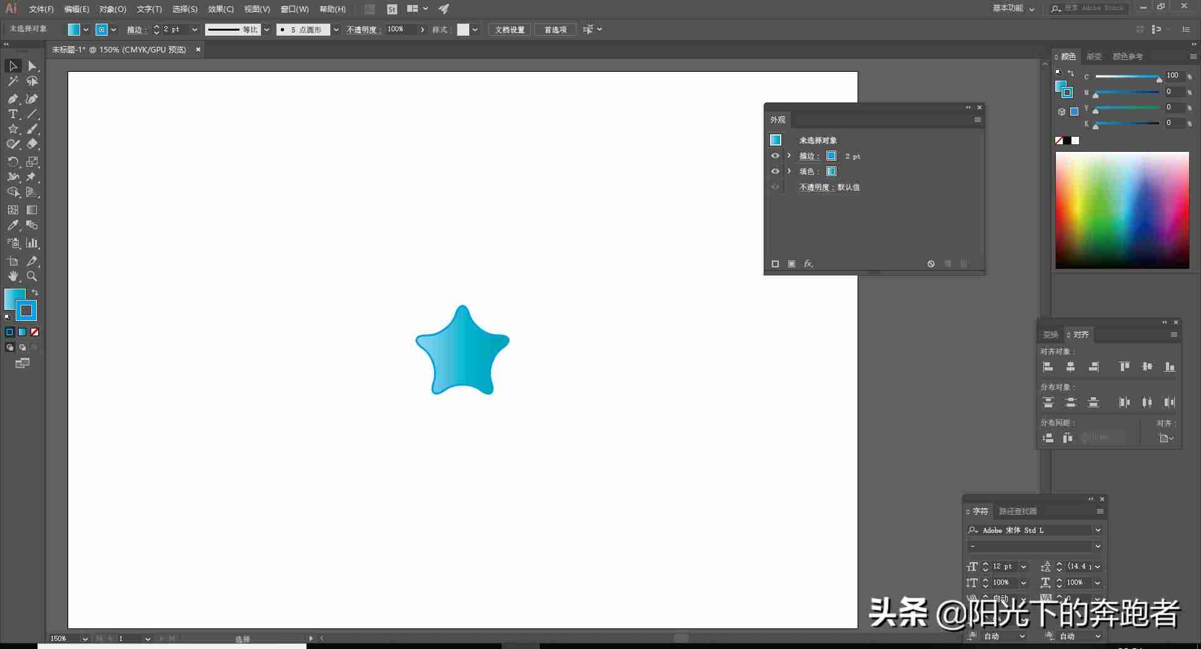
Task: Select the Star shape tool
Action: tap(13, 129)
